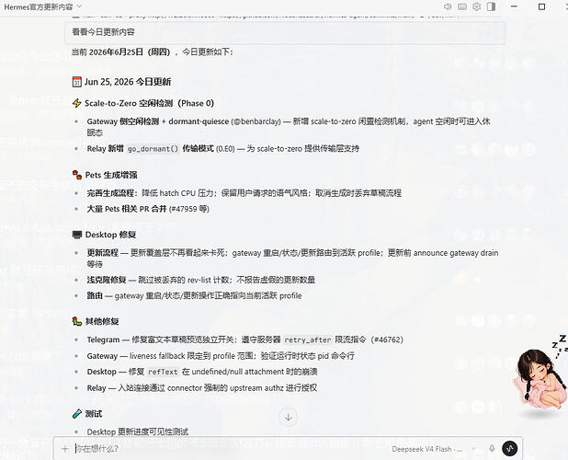Screen dimensions: 568x460
Task: Click the speaker read-aloud icon in title bar
Action: coord(448,6)
